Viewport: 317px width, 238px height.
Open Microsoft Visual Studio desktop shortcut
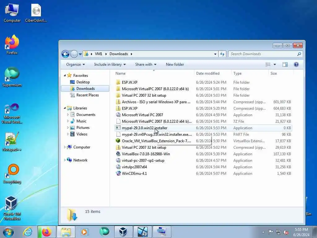(x=12, y=113)
